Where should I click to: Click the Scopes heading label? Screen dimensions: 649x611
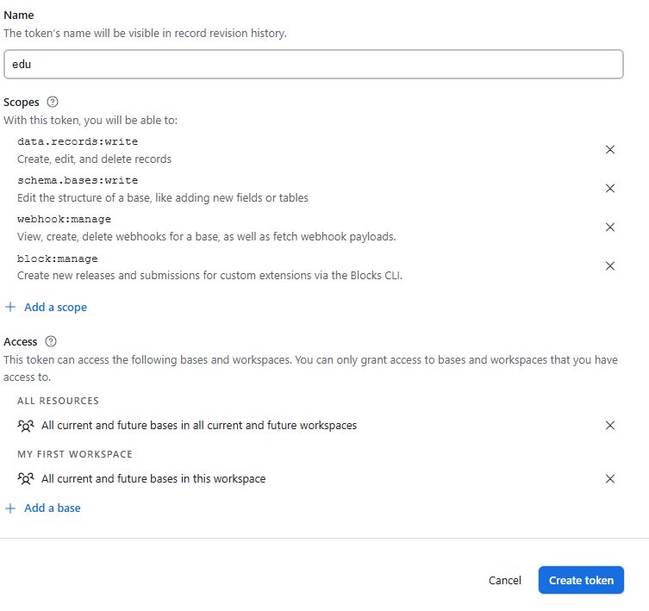tap(21, 103)
